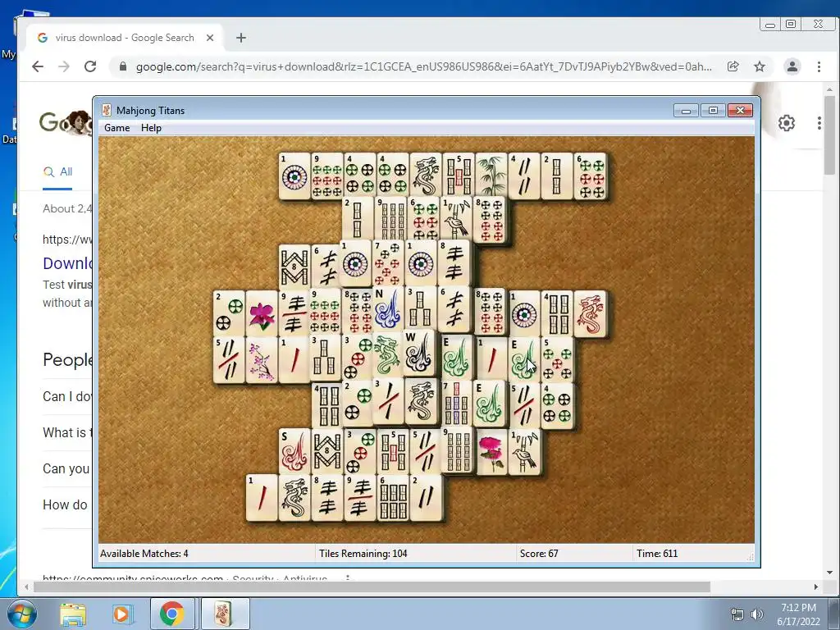Click the 'Available Matches: 4' status text
This screenshot has height=630, width=840.
tap(144, 554)
